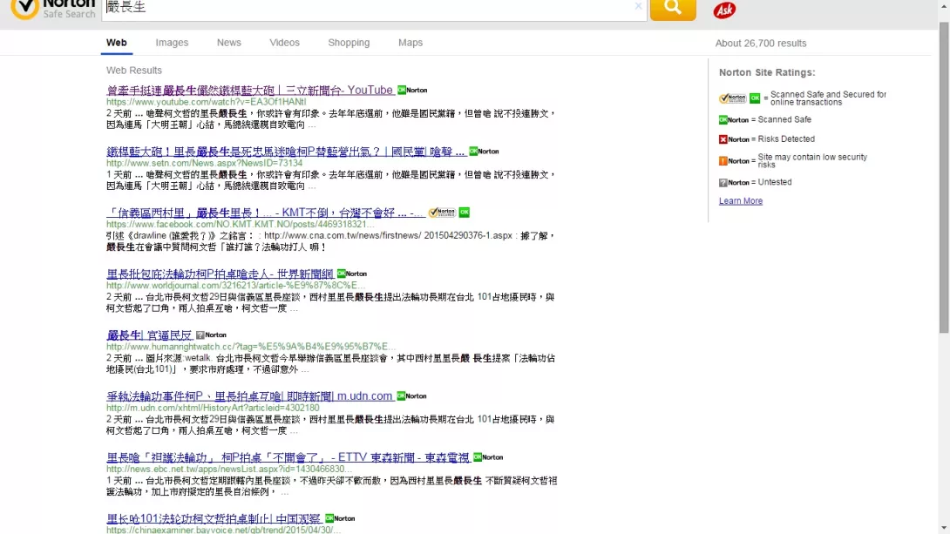Open the Videos tab

click(x=284, y=43)
